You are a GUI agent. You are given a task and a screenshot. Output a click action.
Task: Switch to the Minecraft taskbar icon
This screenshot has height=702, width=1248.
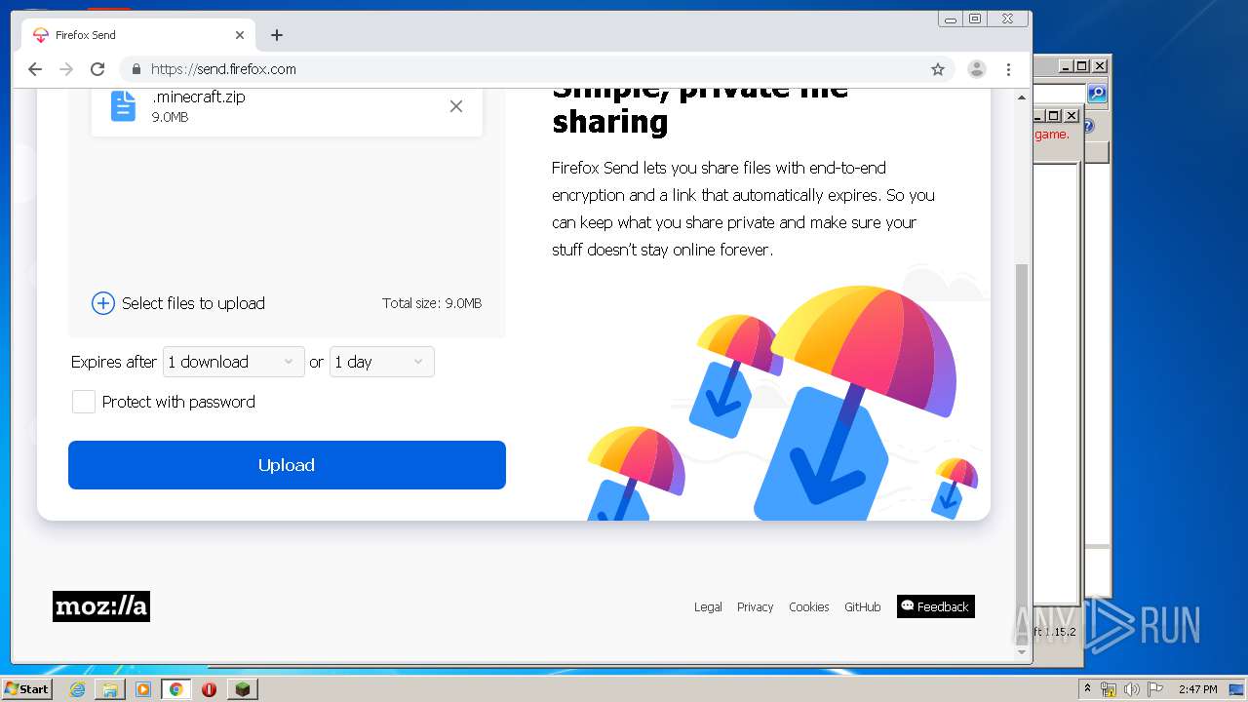click(x=242, y=689)
